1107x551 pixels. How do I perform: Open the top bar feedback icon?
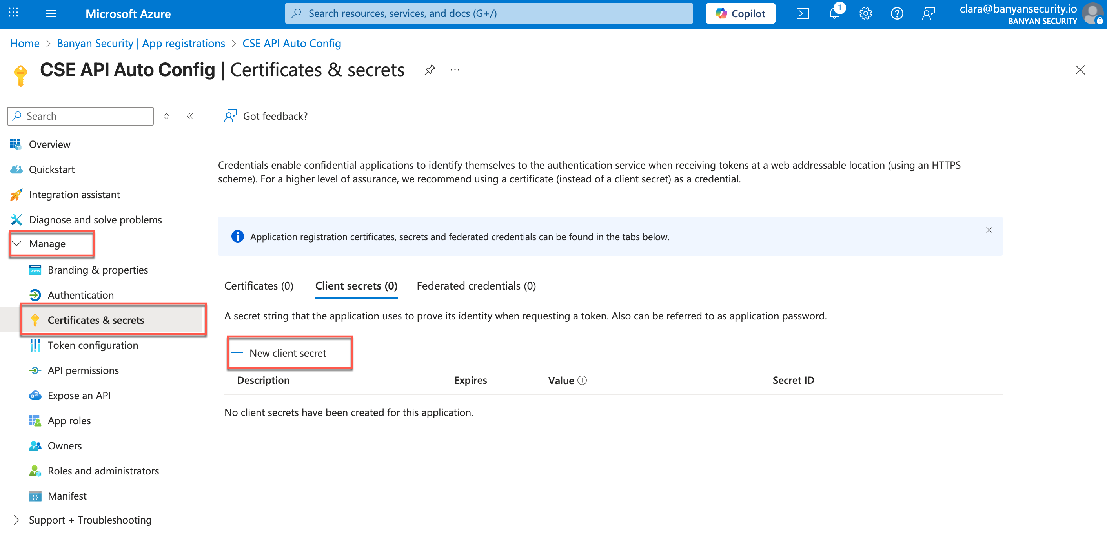click(928, 14)
